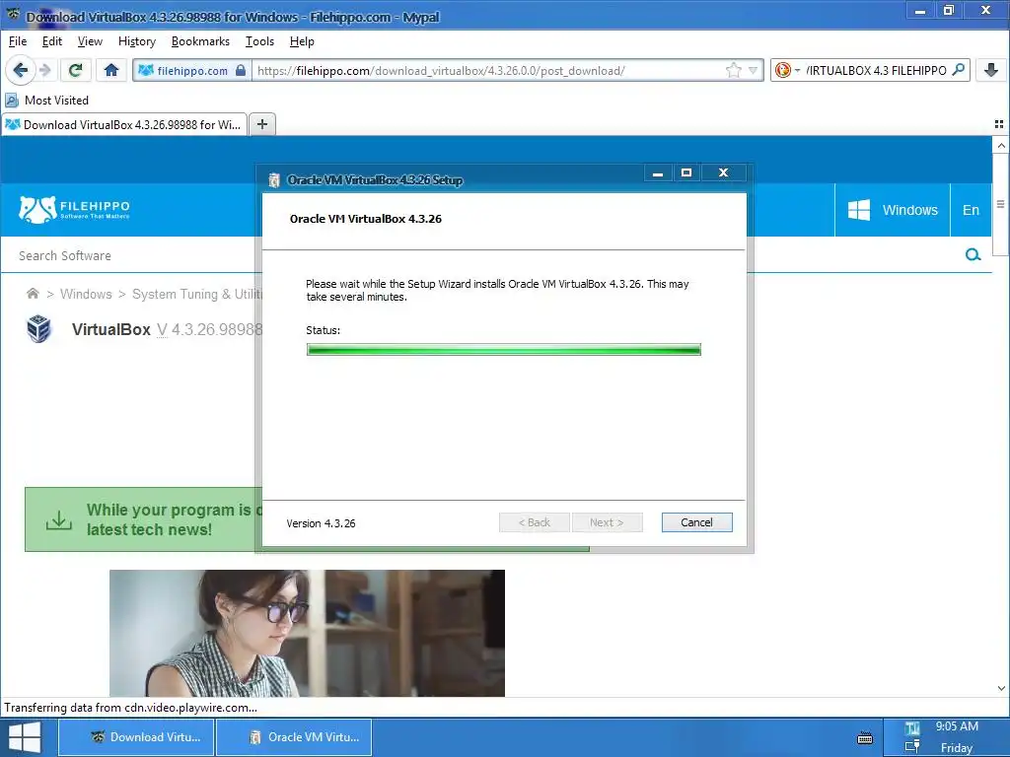This screenshot has width=1010, height=757.
Task: Open the View menu
Action: point(90,41)
